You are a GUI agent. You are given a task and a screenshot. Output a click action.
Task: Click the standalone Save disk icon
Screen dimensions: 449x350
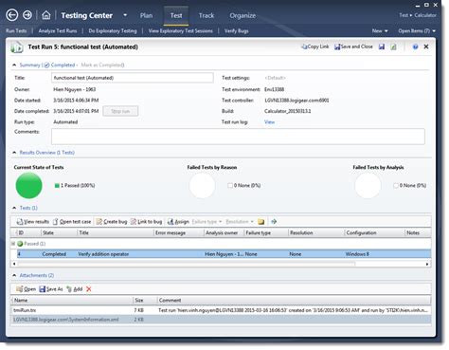(x=382, y=46)
